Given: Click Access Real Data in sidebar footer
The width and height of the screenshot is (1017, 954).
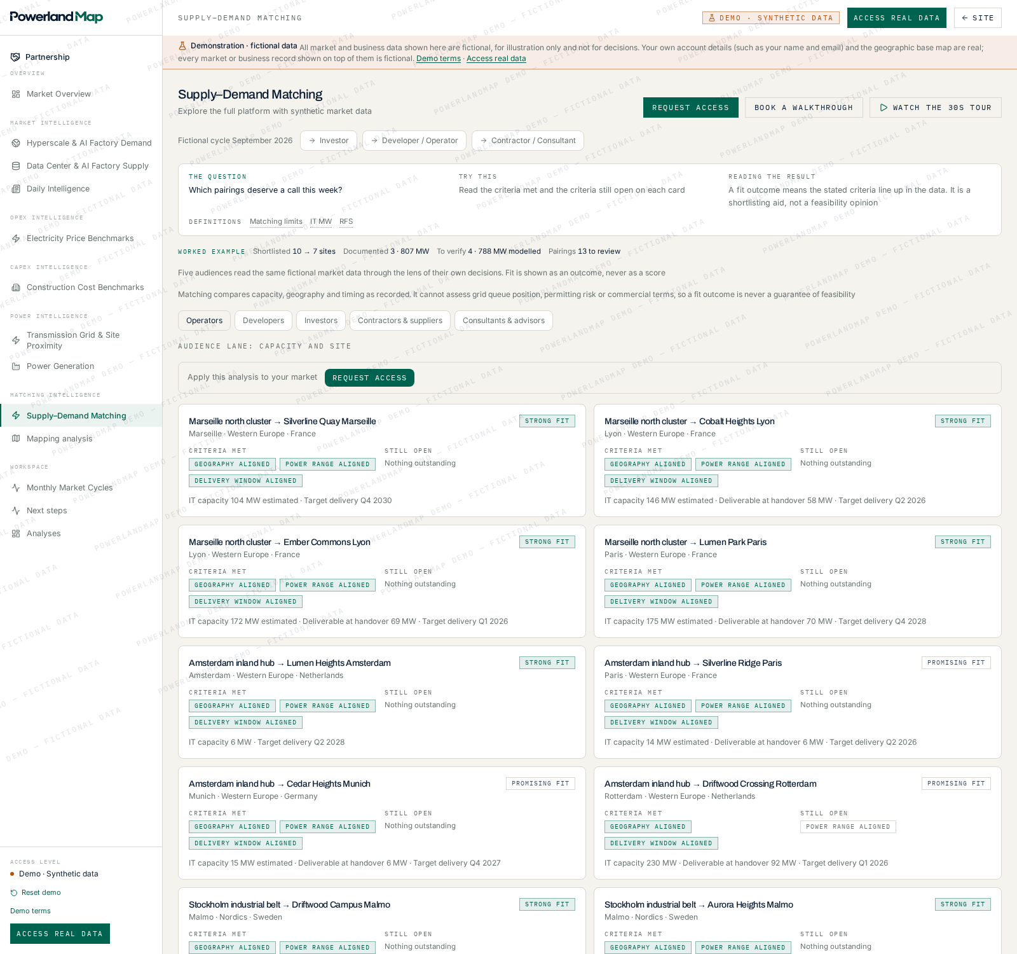Looking at the screenshot, I should 60,934.
